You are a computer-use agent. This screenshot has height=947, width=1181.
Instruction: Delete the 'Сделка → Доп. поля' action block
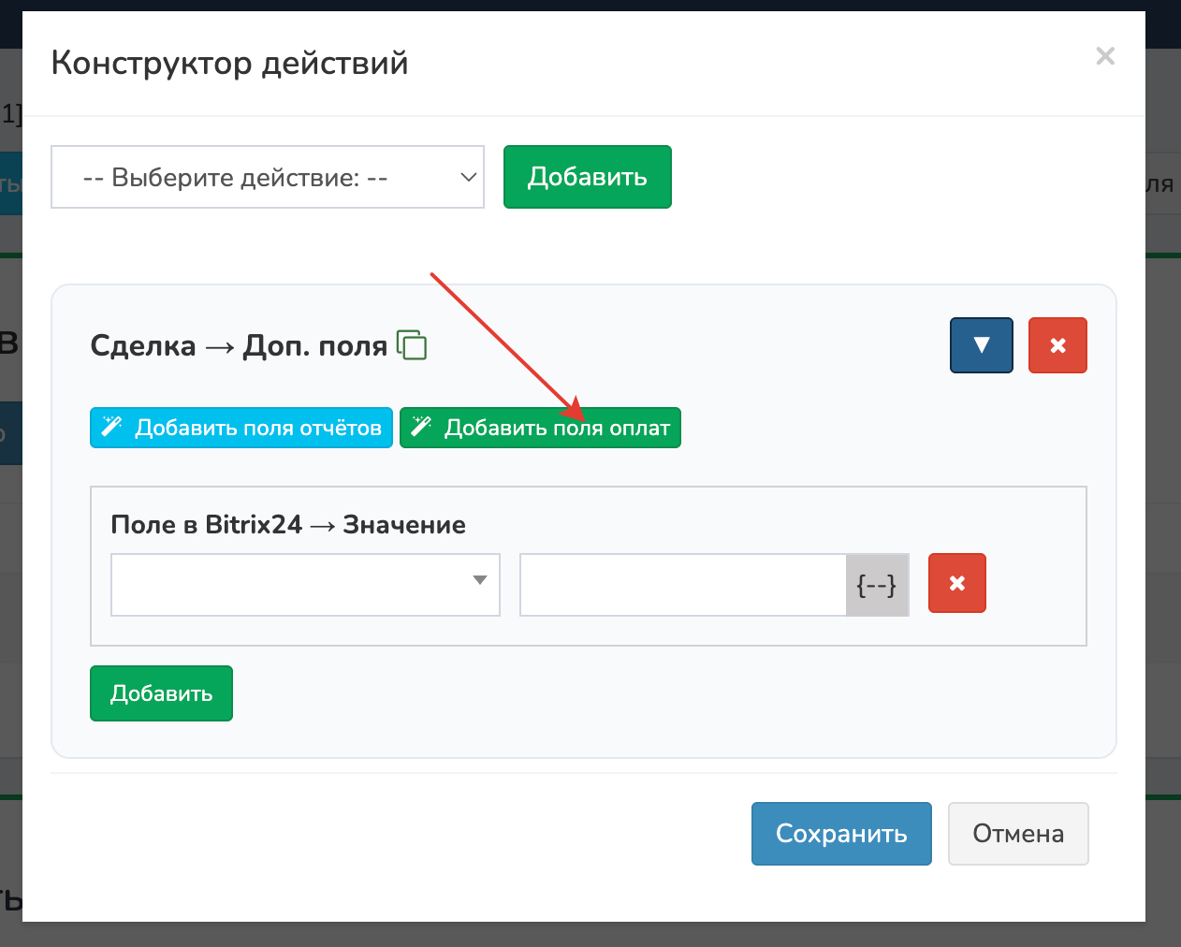1057,345
